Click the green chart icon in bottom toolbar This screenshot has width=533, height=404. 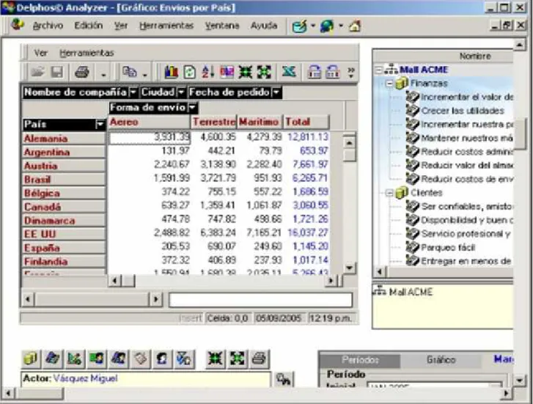[75, 359]
